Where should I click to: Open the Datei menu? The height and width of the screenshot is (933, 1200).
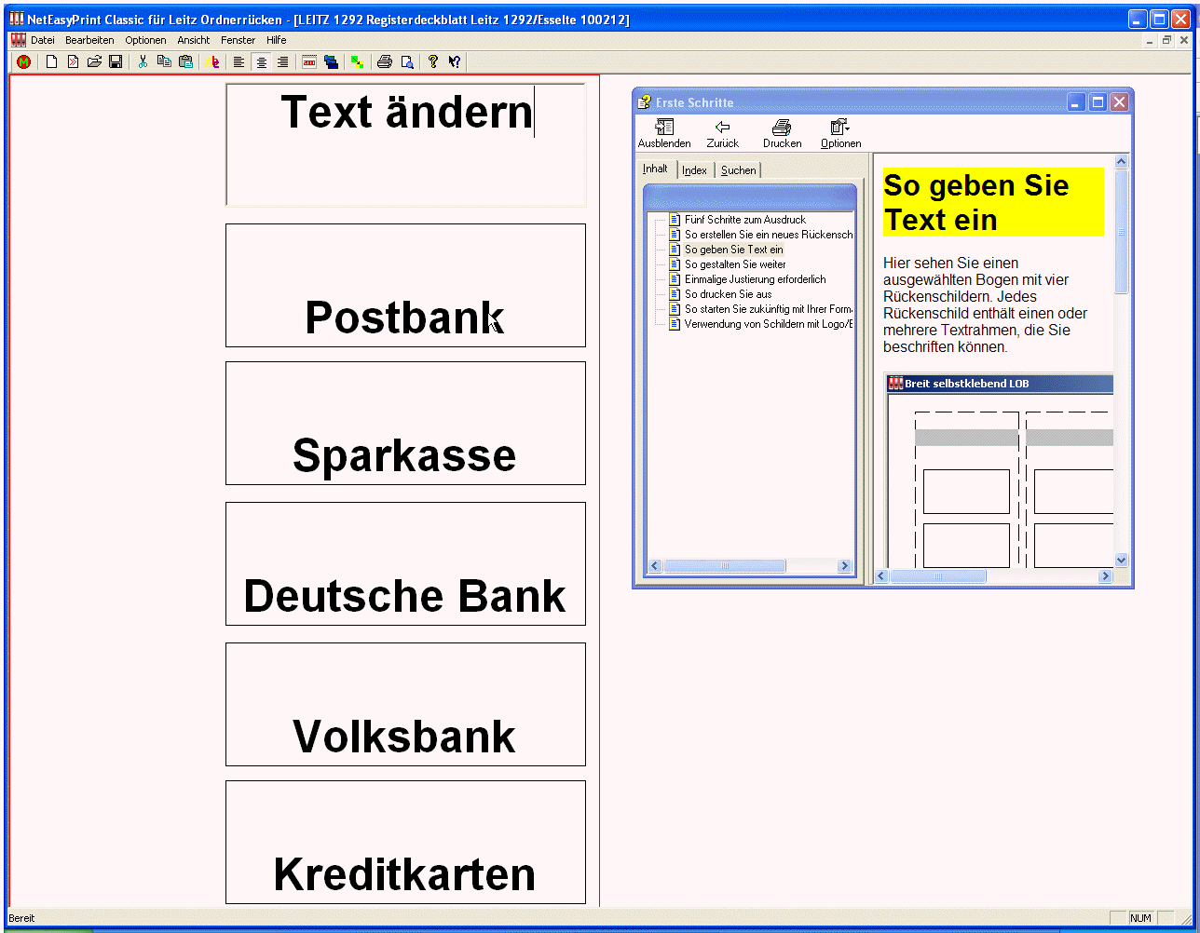click(43, 40)
